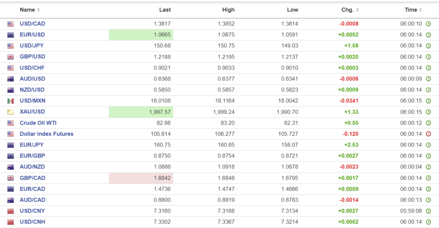This screenshot has width=439, height=228.
Task: Click the clock icon in the USD/CAD row
Action: [x=428, y=24]
